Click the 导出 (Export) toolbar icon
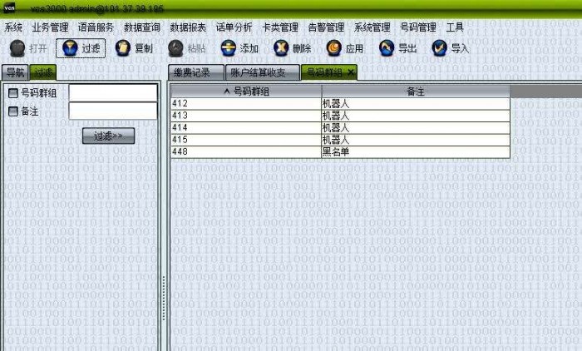Image resolution: width=582 pixels, height=351 pixels. [387, 48]
